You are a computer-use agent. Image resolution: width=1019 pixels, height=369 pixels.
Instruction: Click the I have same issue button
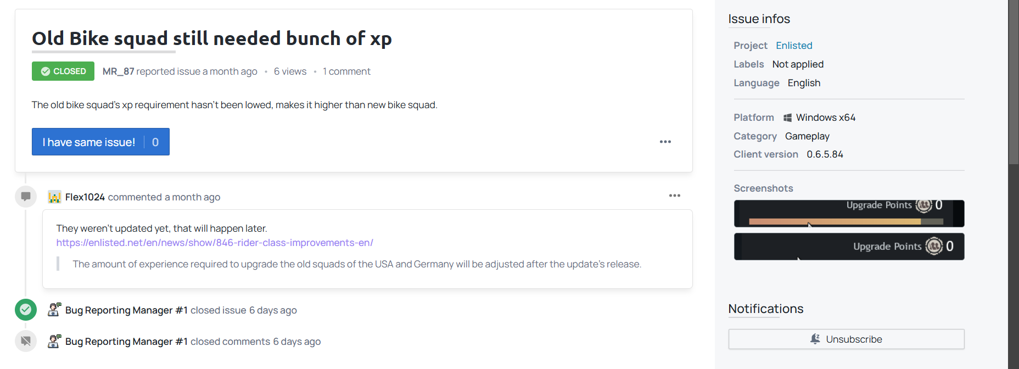tap(100, 142)
